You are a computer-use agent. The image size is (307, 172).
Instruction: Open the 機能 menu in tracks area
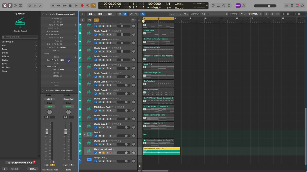tap(101, 14)
